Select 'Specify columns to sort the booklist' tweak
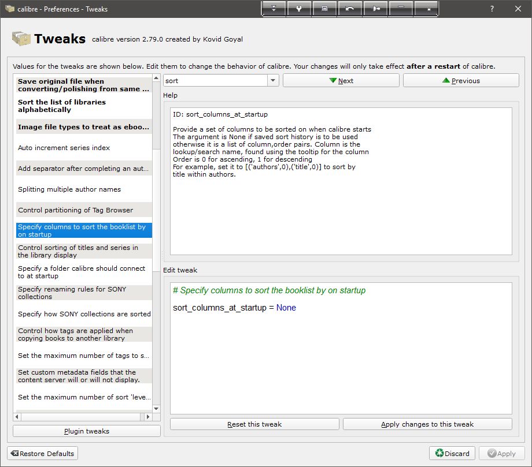The height and width of the screenshot is (467, 532). (x=84, y=231)
